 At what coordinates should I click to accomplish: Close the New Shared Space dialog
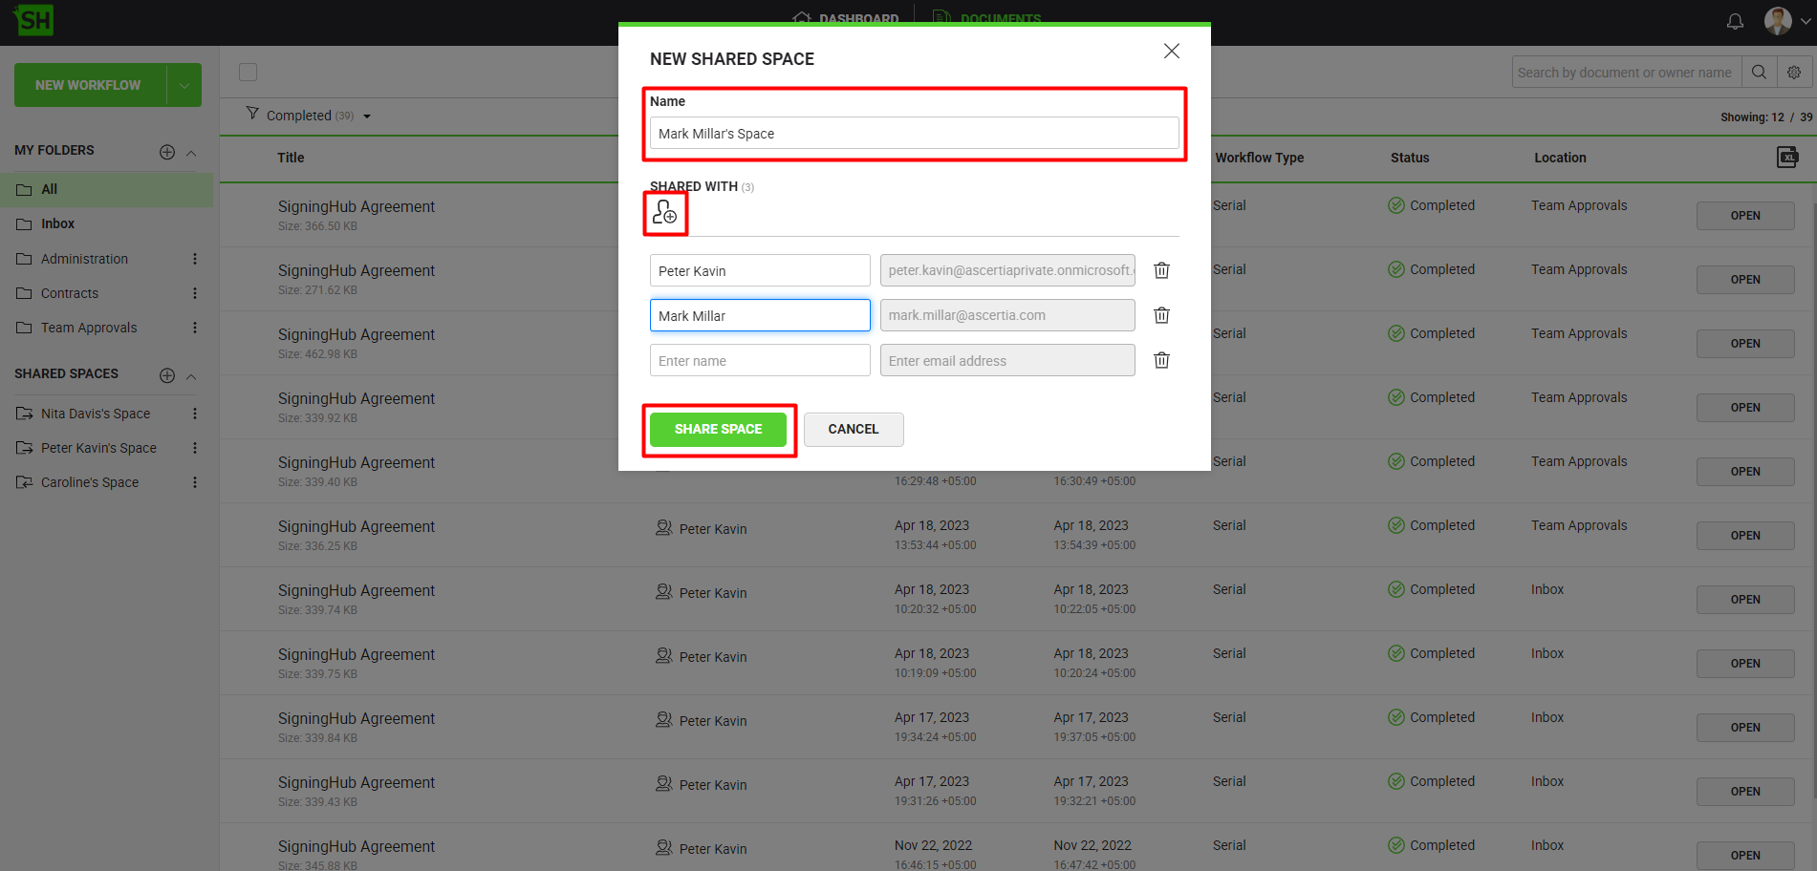(1171, 51)
